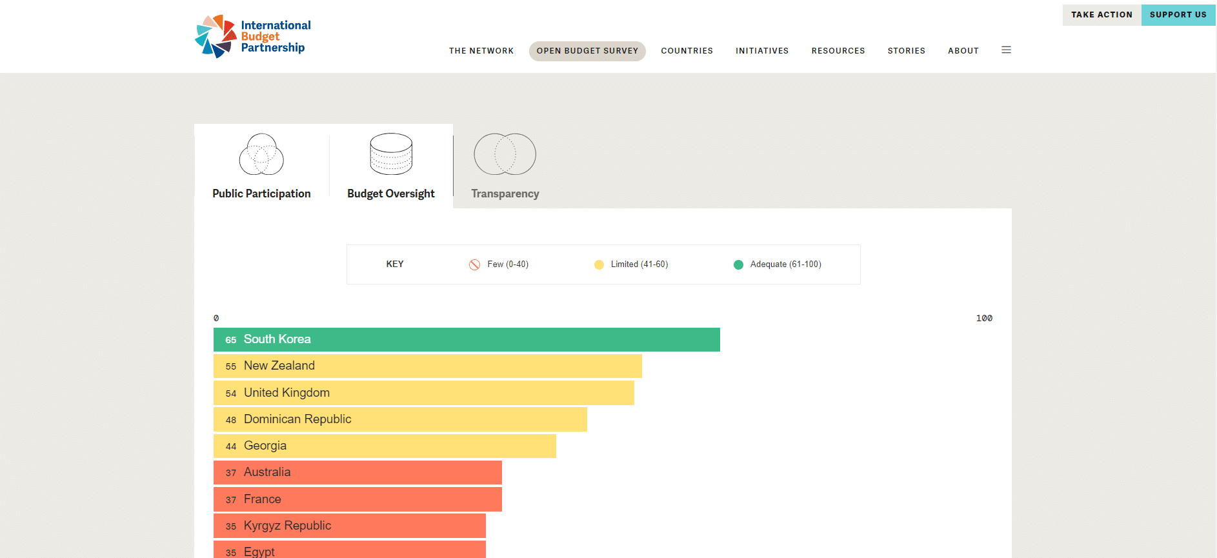The width and height of the screenshot is (1217, 558).
Task: Open the Resources navigation item
Action: [x=838, y=51]
